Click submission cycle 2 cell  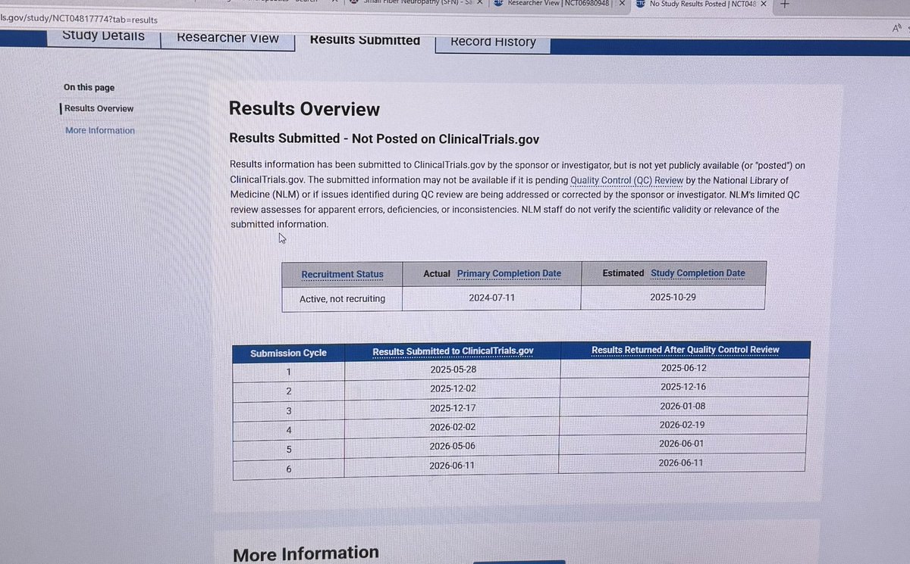(x=288, y=392)
